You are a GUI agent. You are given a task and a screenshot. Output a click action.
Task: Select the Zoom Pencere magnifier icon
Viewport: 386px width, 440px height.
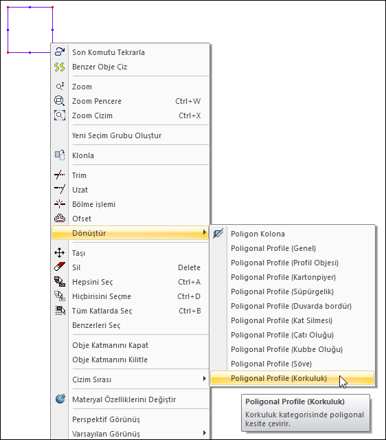(60, 101)
